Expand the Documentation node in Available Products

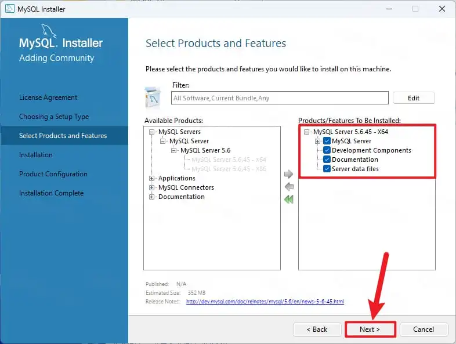tap(151, 197)
